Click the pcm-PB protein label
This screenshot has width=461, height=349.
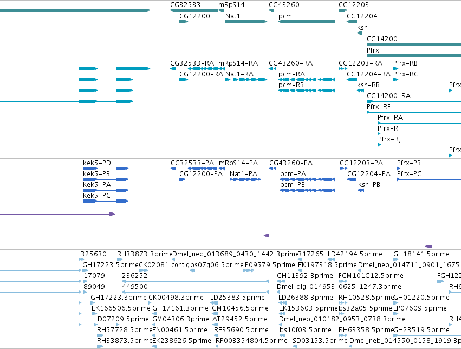click(x=293, y=185)
